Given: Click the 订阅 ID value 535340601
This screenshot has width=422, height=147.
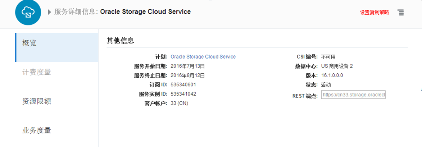Looking at the screenshot, I should click(183, 85).
